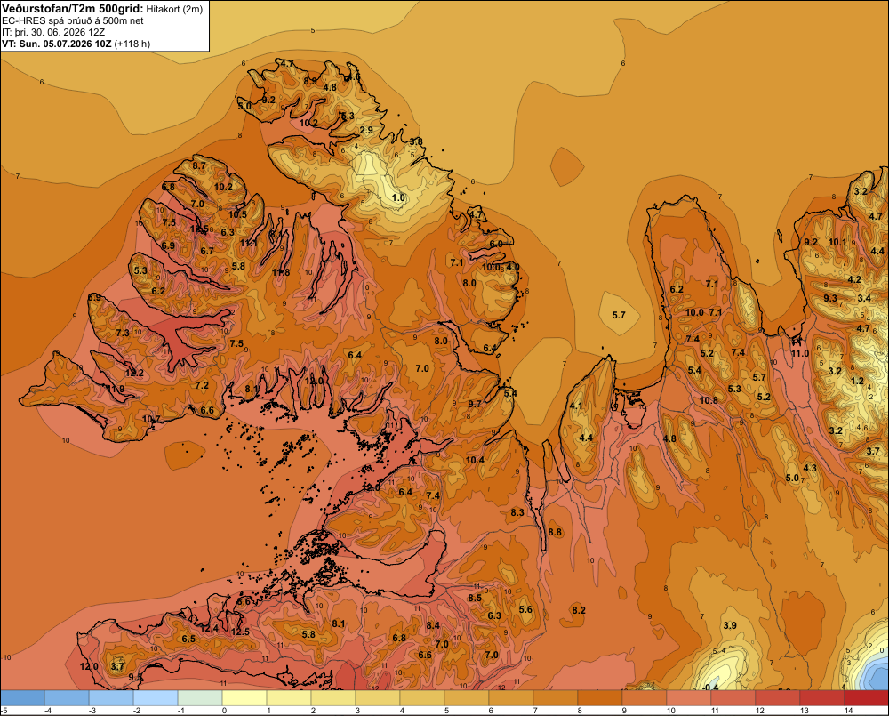Click the 3.9 temperature label
This screenshot has width=889, height=716.
(730, 626)
